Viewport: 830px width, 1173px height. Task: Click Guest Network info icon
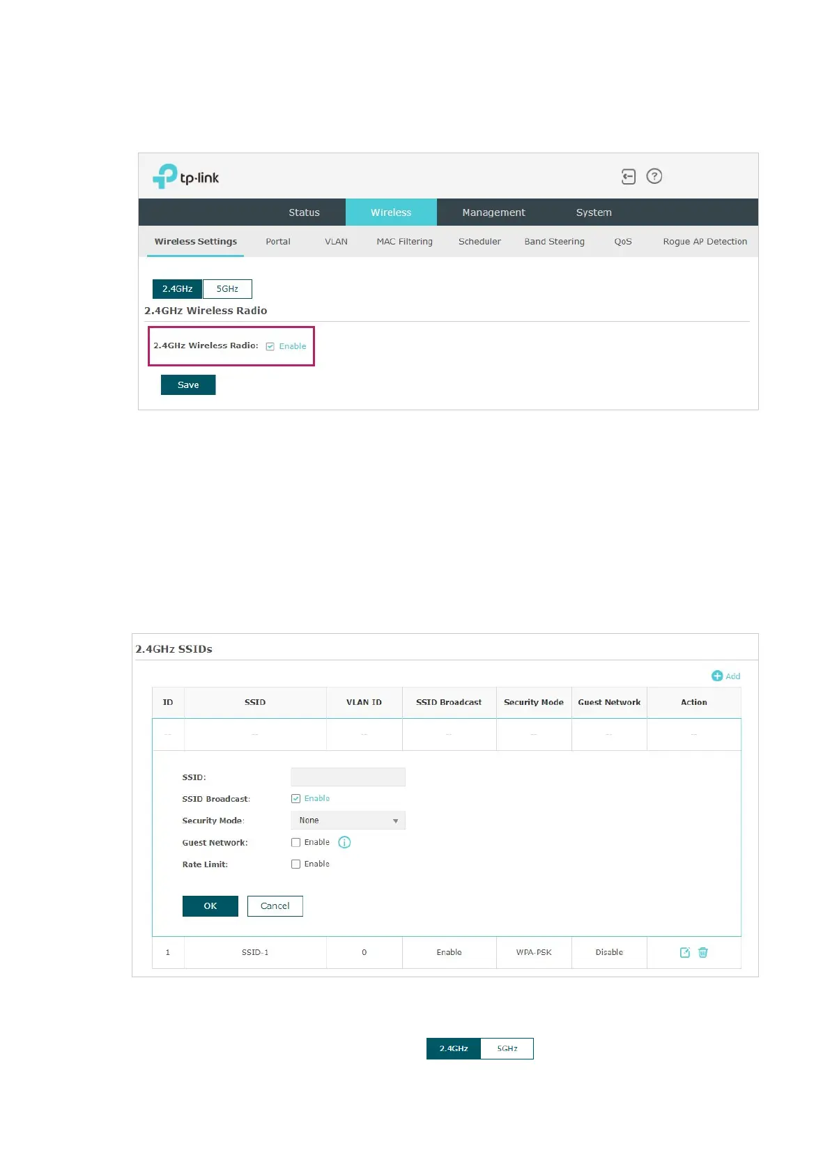coord(344,842)
